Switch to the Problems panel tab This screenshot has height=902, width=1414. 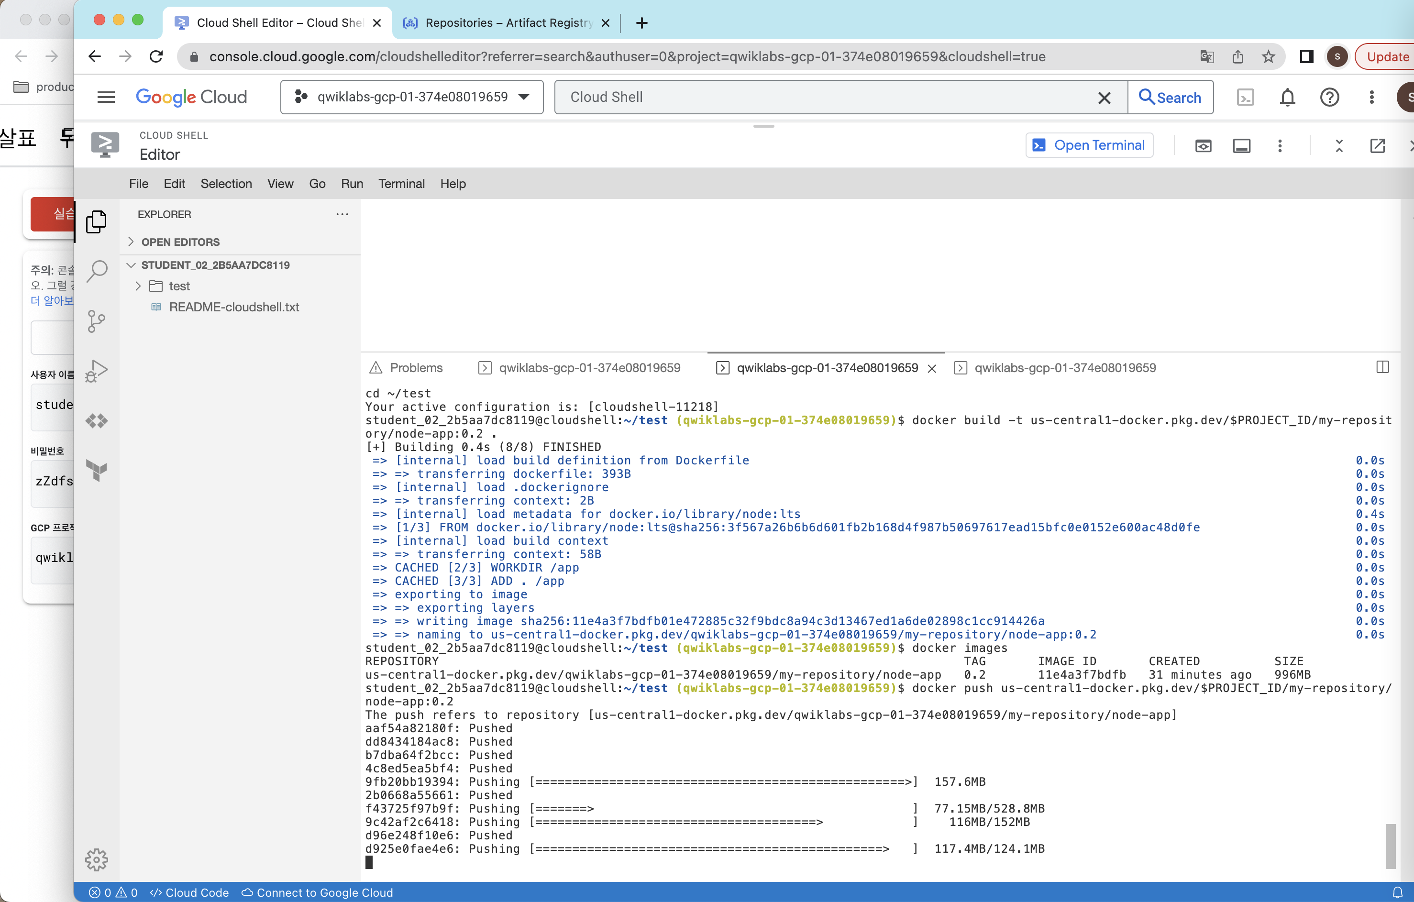[406, 368]
